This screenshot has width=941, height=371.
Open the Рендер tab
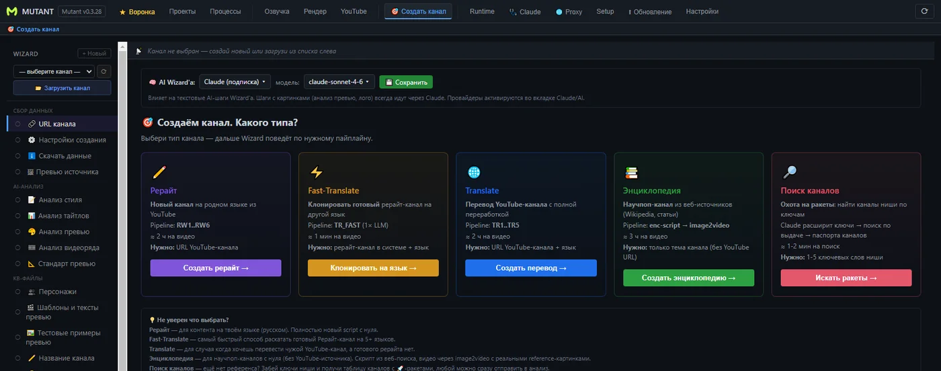click(x=315, y=11)
